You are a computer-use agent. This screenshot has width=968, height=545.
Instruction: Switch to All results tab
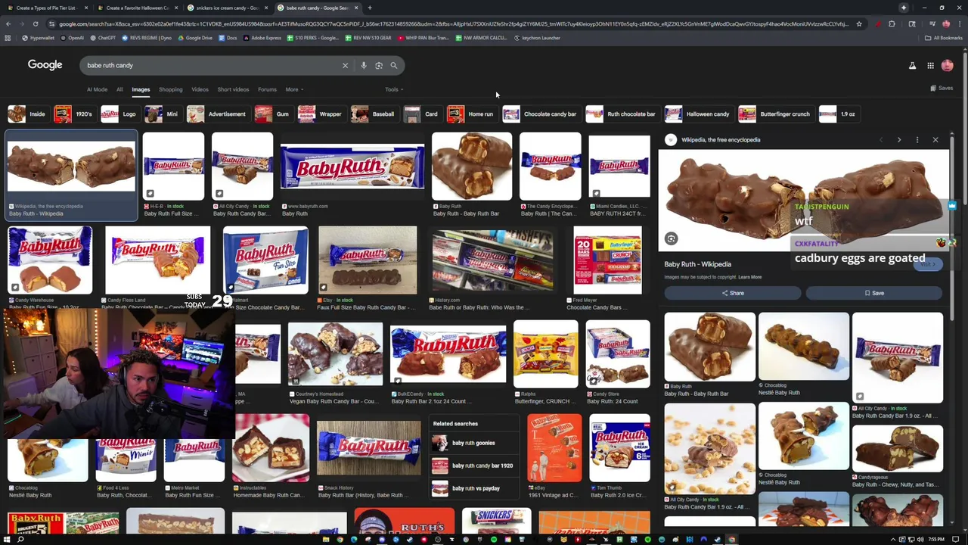[x=119, y=89]
